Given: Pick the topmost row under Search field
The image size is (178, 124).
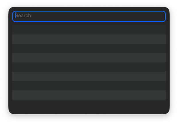Looking at the screenshot, I should coord(89,30).
